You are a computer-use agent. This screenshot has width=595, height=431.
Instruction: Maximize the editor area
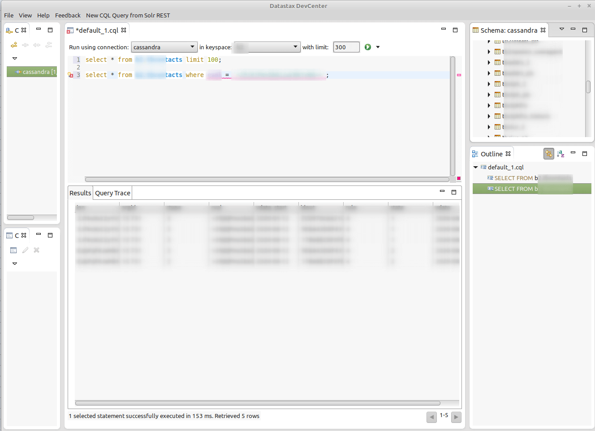coord(455,30)
